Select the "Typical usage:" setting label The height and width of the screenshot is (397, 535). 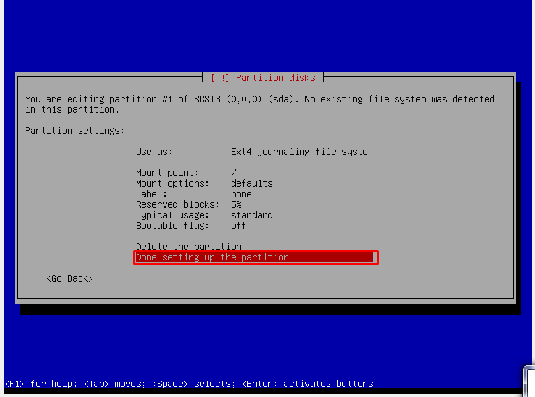[172, 215]
